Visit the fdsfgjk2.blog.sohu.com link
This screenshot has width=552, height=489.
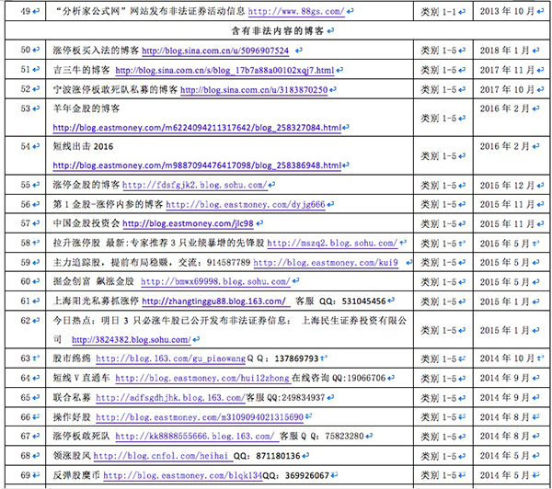(195, 185)
